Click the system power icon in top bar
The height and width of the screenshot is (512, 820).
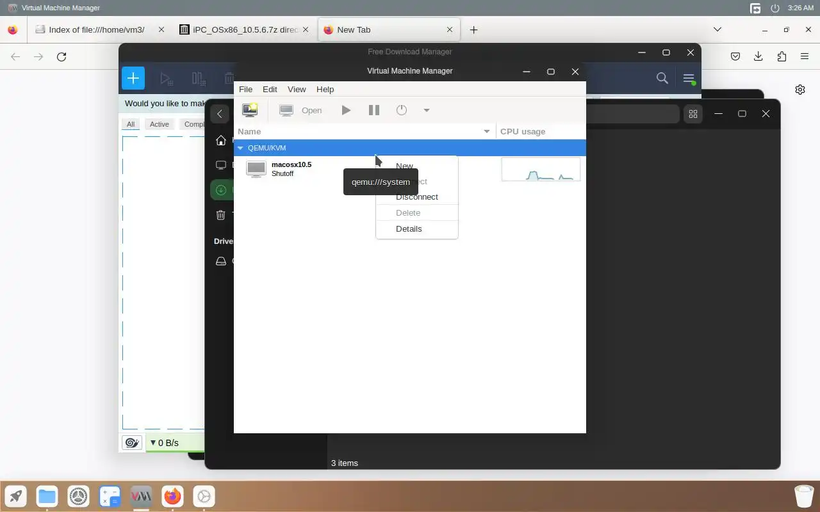tap(775, 8)
